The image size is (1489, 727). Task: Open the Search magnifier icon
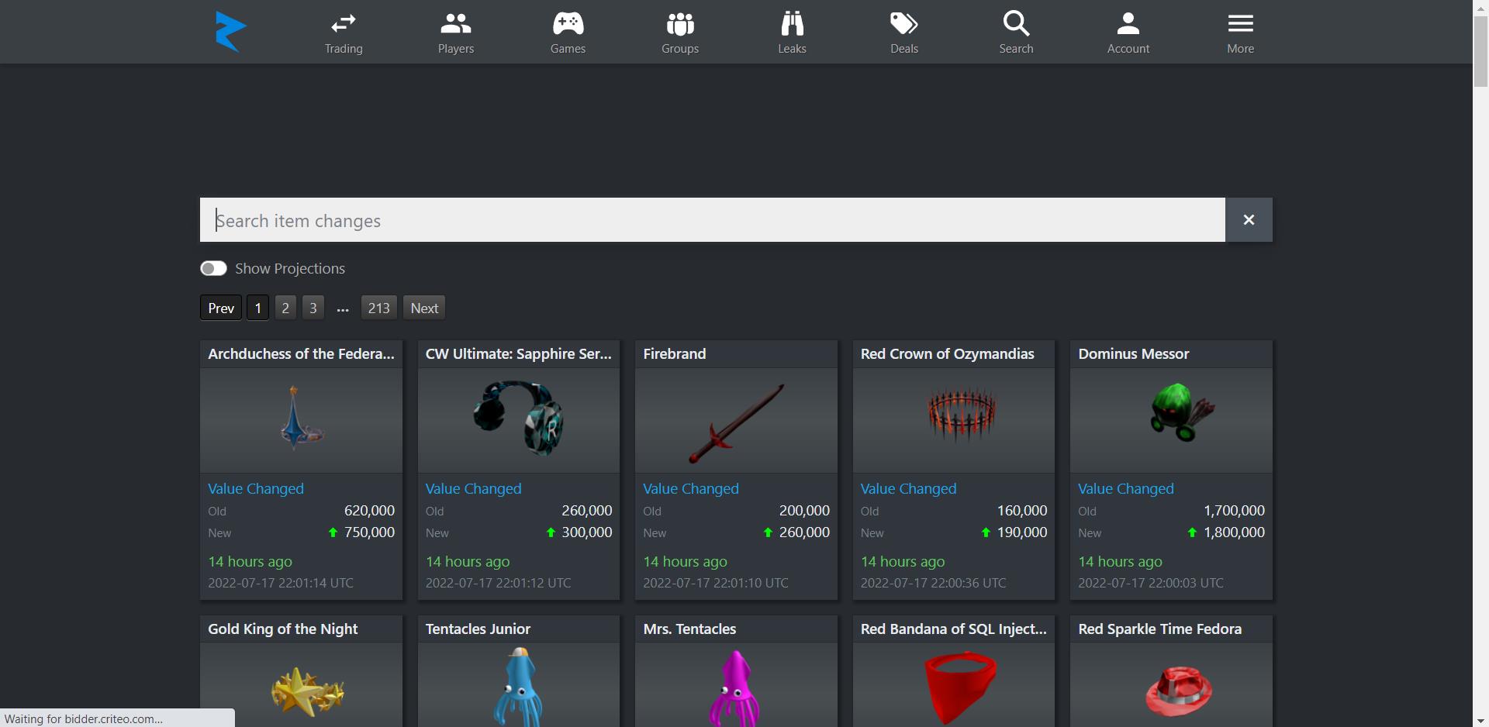pos(1016,23)
